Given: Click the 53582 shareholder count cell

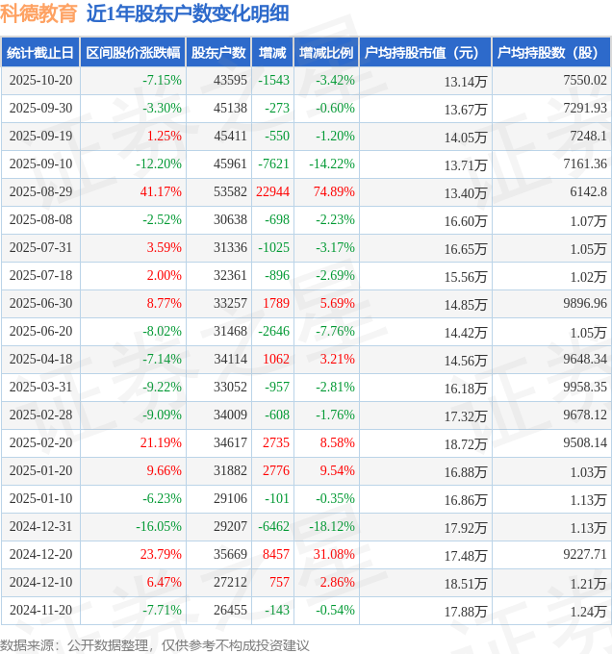Looking at the screenshot, I should tap(231, 192).
